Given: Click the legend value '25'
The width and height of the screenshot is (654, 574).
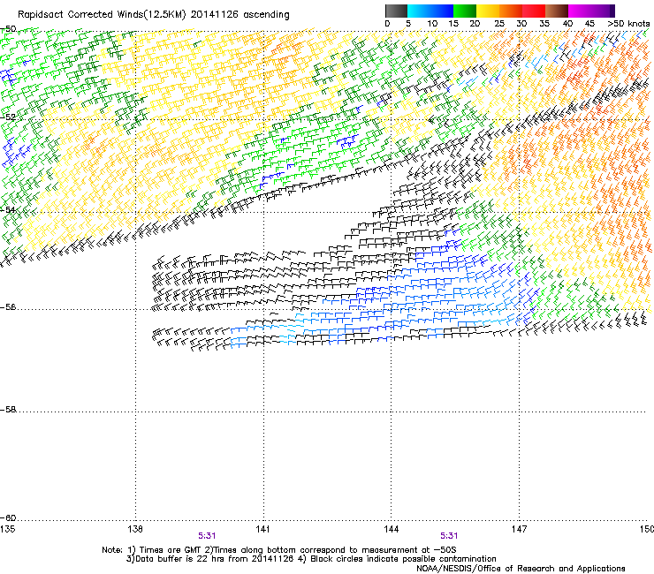Looking at the screenshot, I should (499, 24).
